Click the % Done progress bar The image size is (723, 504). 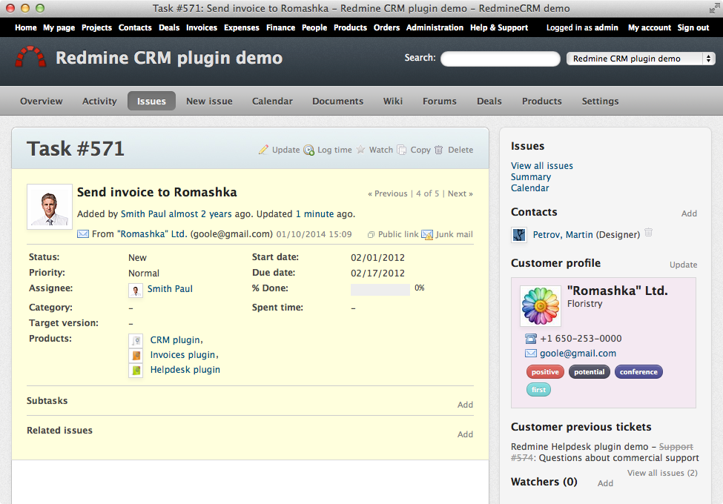point(380,289)
